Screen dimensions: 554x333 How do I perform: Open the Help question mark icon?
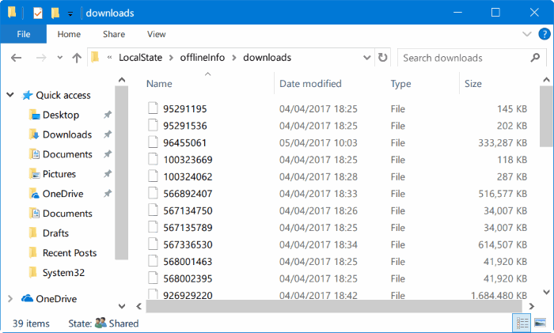tap(544, 35)
